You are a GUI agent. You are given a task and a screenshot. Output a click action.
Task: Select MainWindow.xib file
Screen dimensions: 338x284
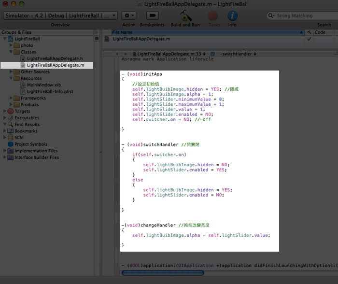44,85
